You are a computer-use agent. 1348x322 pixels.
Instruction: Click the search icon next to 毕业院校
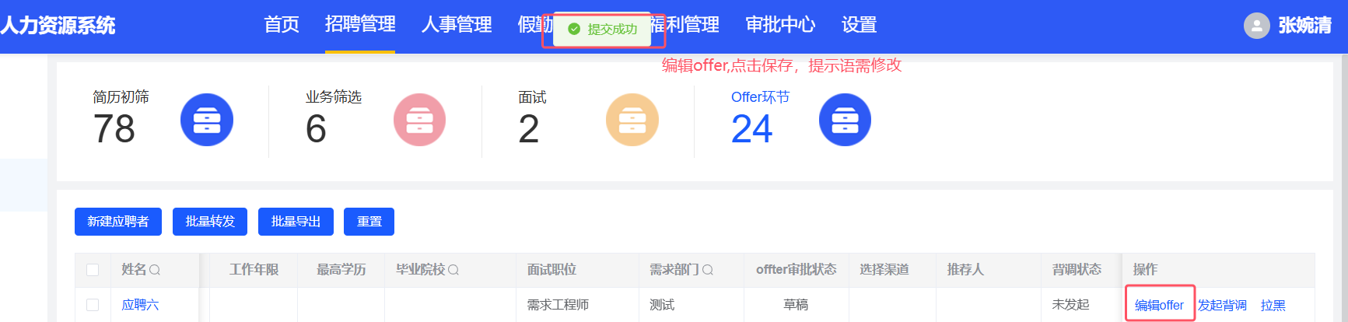(x=453, y=270)
